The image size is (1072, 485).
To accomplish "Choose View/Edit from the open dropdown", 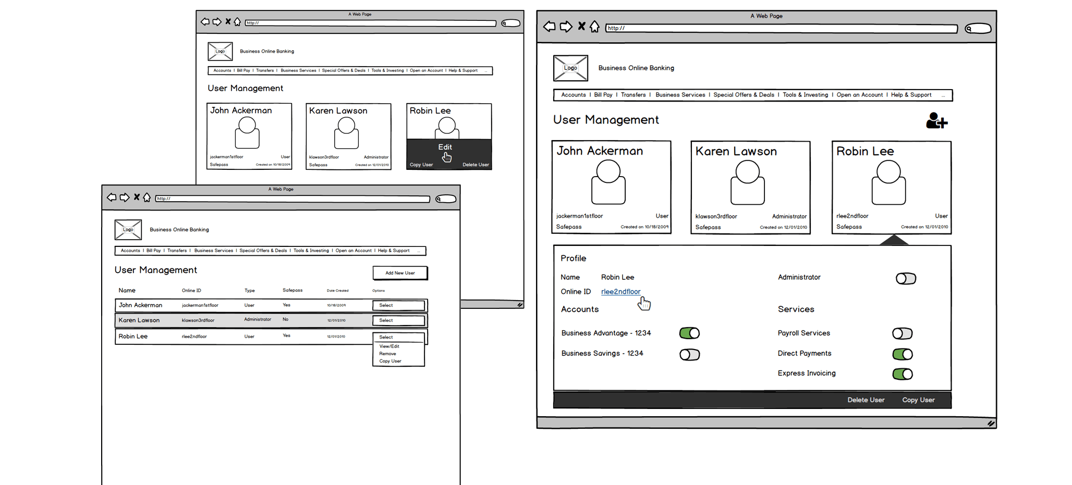I will tap(389, 346).
